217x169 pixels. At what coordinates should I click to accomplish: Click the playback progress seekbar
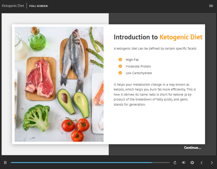tap(90, 162)
